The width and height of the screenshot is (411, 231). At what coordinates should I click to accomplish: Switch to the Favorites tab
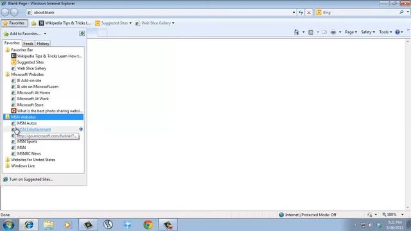12,43
